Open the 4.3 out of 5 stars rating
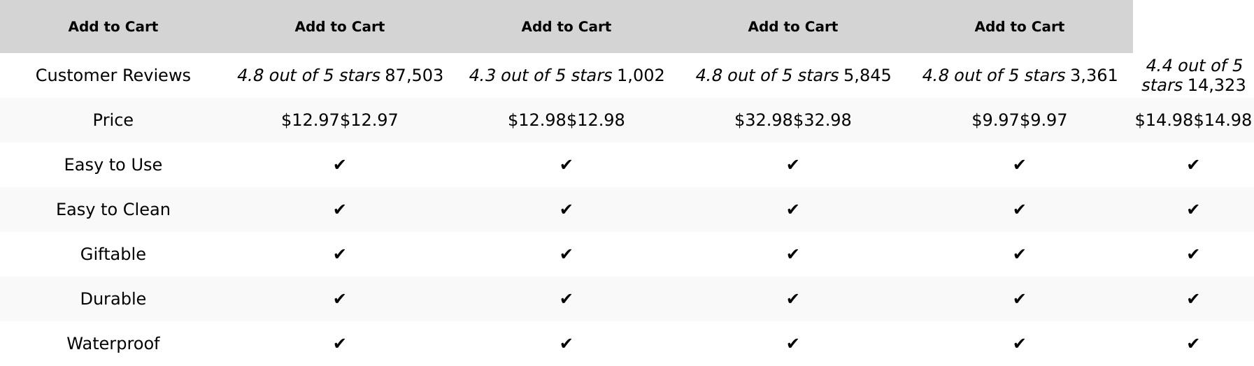This screenshot has height=366, width=1254. coord(566,75)
